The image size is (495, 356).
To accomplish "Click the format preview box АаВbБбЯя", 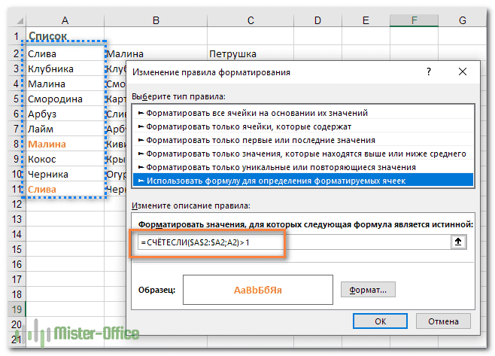I will pyautogui.click(x=258, y=290).
